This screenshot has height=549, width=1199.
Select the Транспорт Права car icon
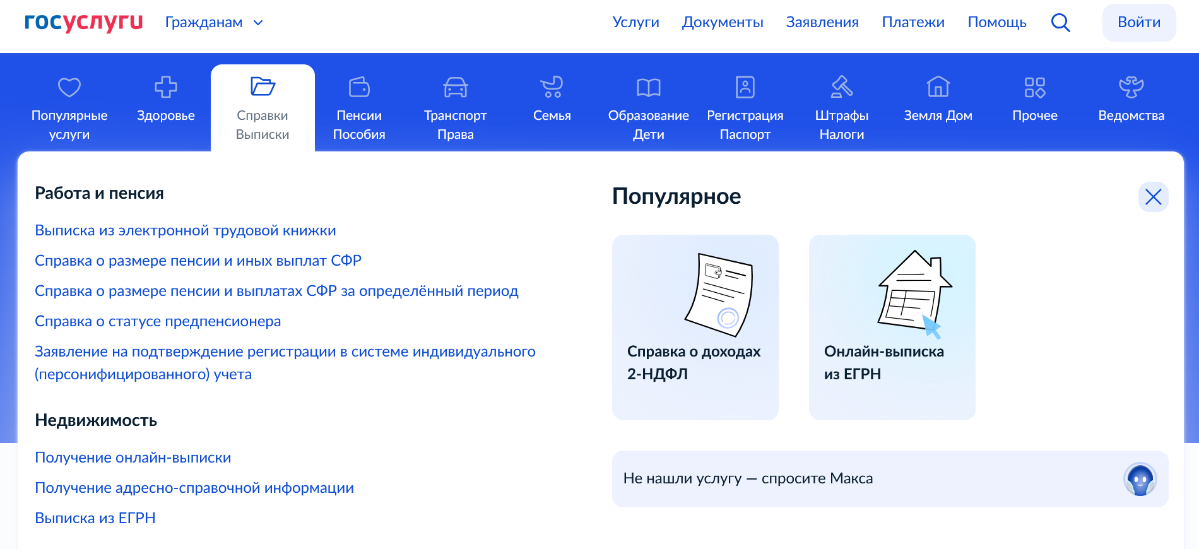coord(455,87)
